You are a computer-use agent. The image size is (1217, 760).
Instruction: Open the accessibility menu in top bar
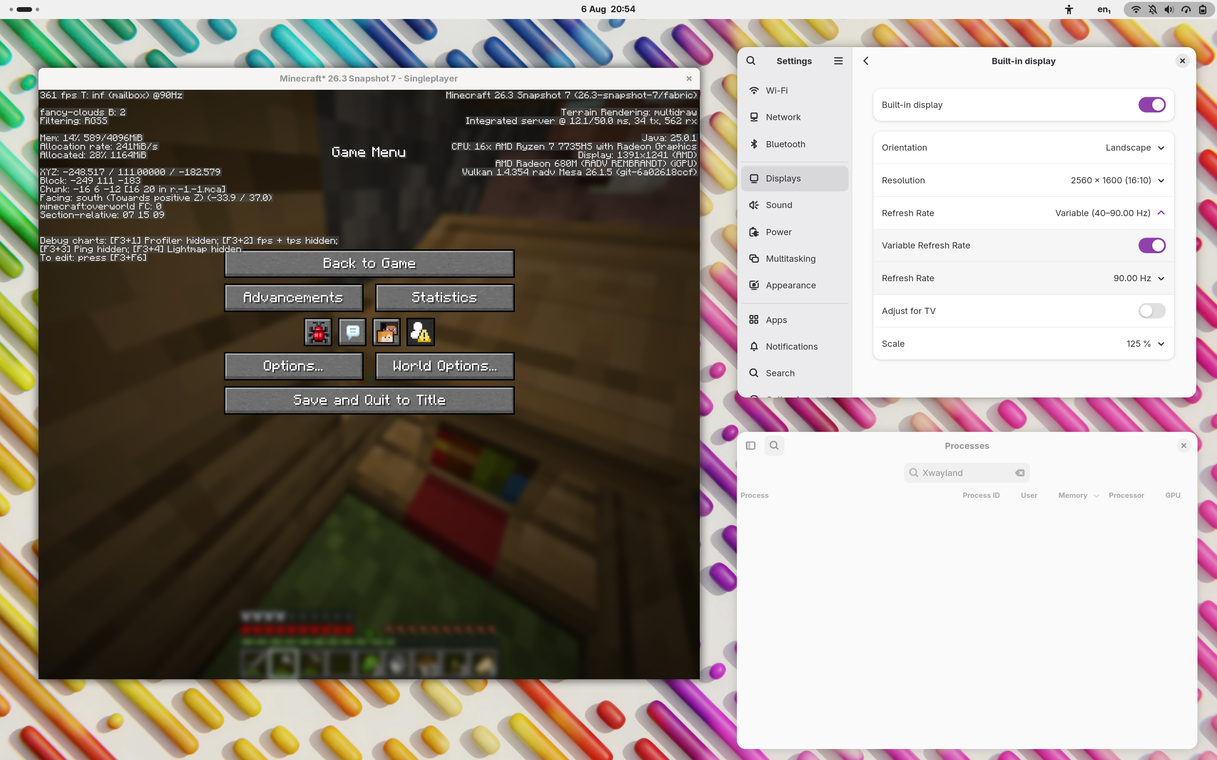click(x=1069, y=9)
